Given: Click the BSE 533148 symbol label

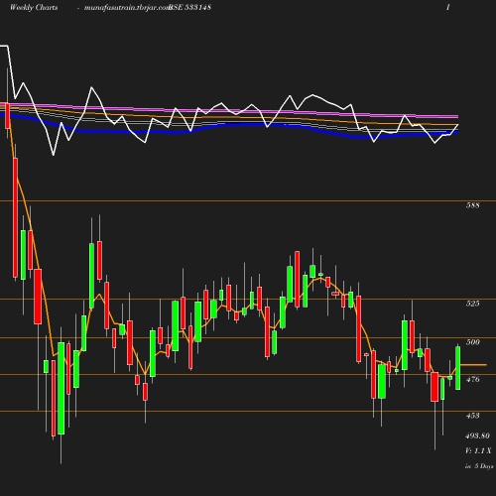Looking at the screenshot, I should pos(190,8).
